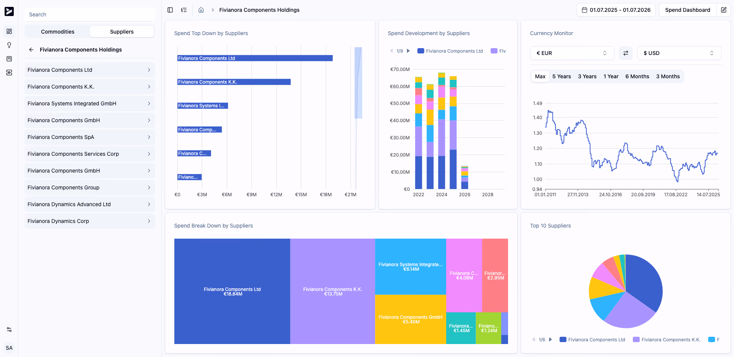The height and width of the screenshot is (357, 734).
Task: Click the red €2.95M treemap tile
Action: [x=495, y=275]
